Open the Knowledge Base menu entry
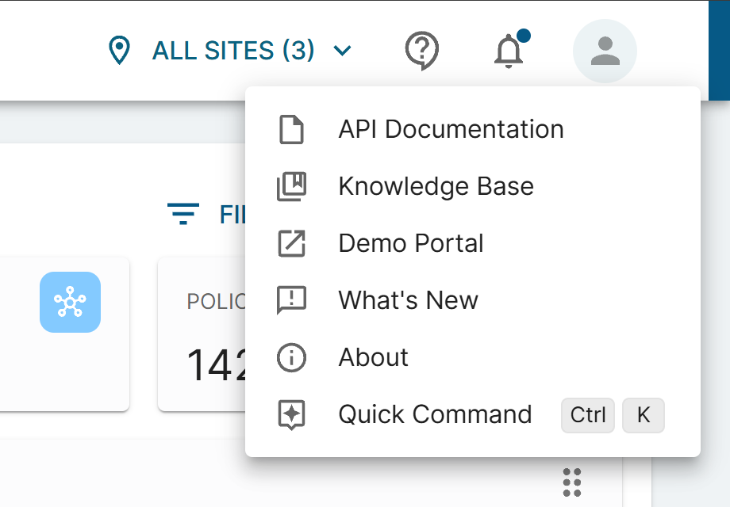 (436, 186)
